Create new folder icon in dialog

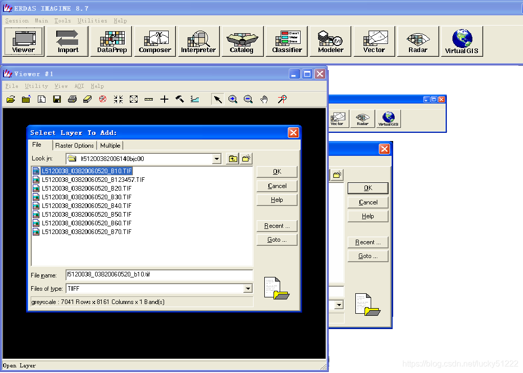click(x=246, y=159)
